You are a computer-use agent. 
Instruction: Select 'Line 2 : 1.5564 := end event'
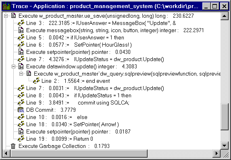(75, 81)
